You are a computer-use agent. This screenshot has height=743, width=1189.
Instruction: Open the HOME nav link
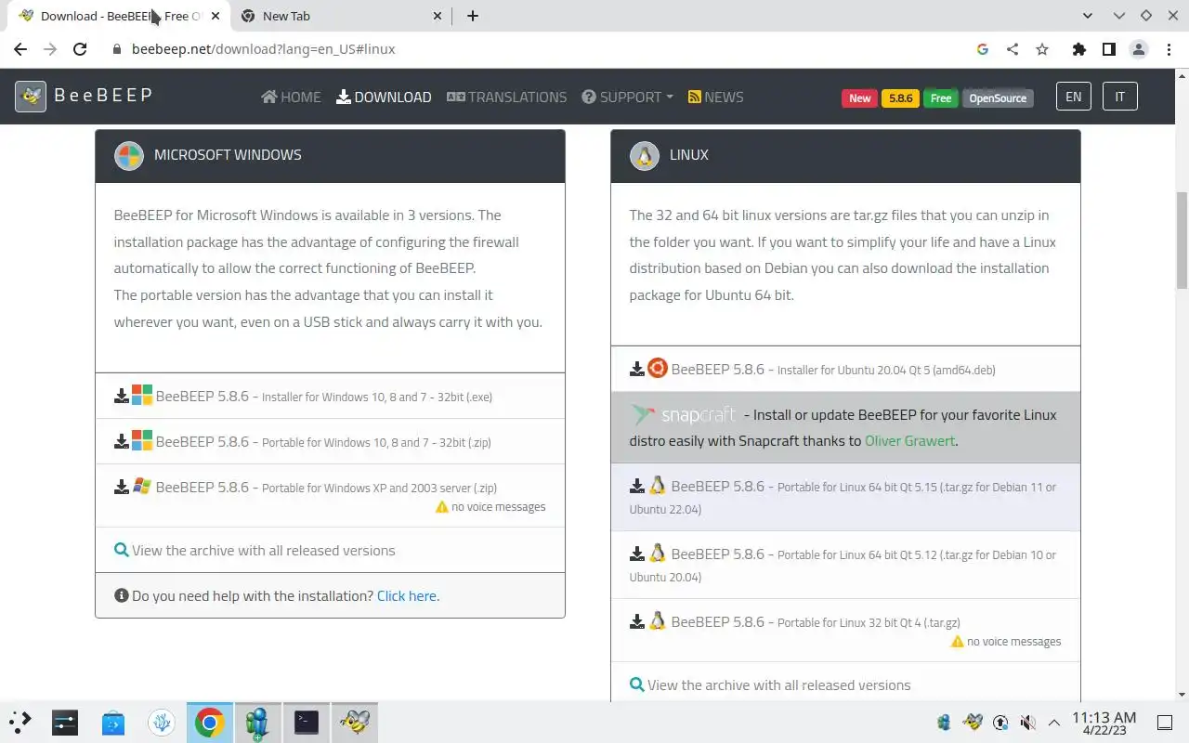(291, 97)
